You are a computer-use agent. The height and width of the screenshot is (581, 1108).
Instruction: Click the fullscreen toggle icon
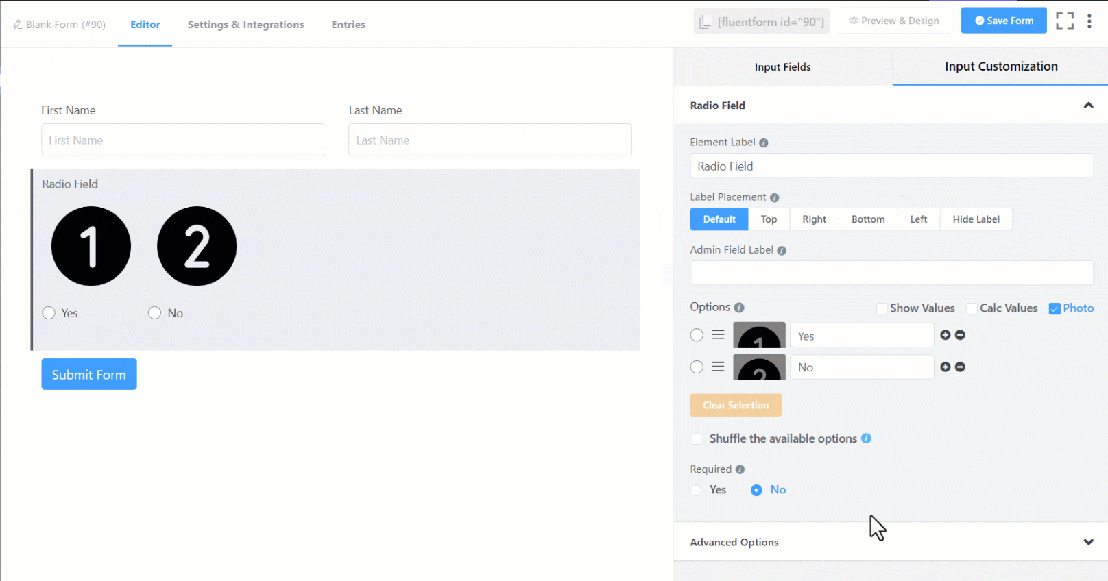coord(1064,21)
